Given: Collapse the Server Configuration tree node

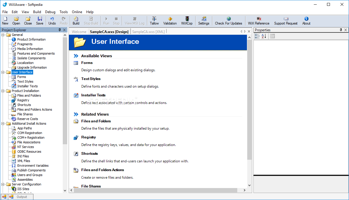Looking at the screenshot, I should click(3, 184).
